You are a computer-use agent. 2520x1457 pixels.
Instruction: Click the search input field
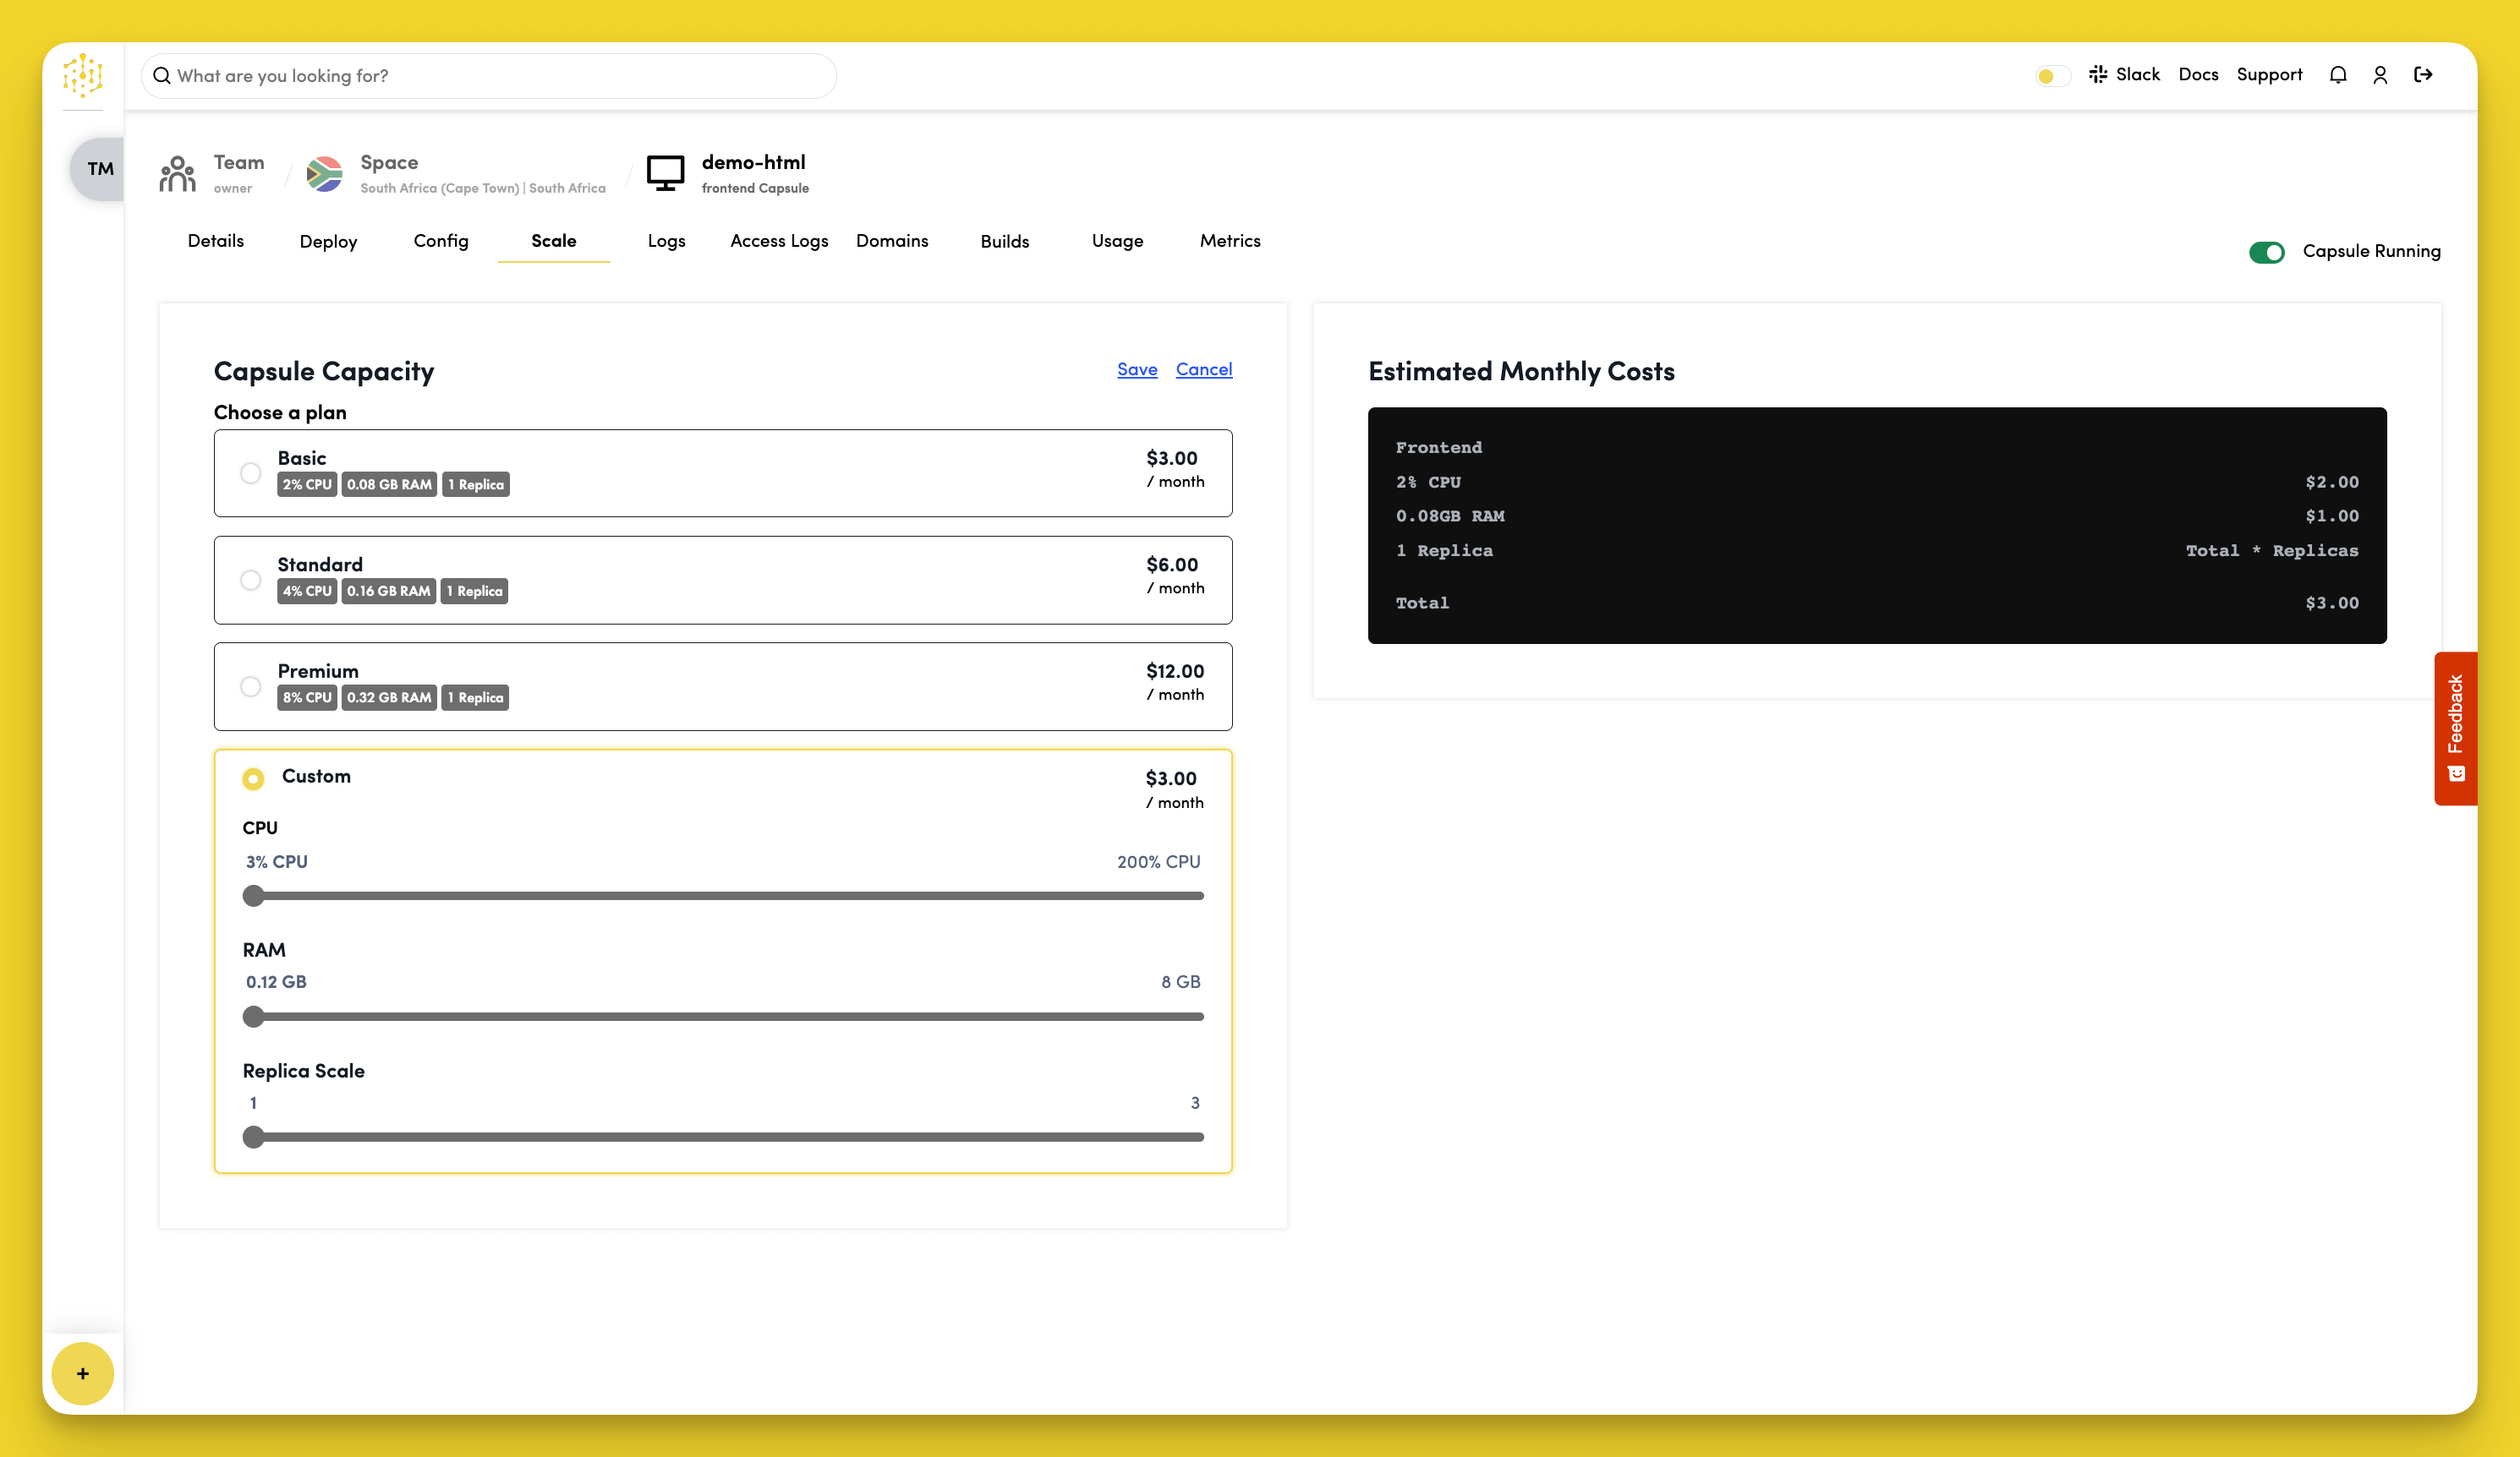(x=488, y=76)
